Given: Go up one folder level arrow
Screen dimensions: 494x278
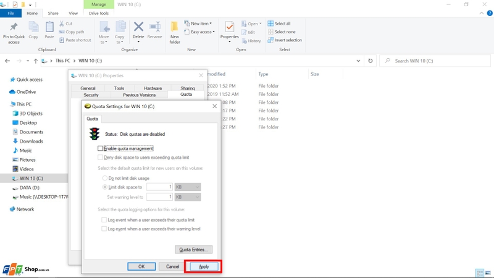Looking at the screenshot, I should tap(36, 61).
